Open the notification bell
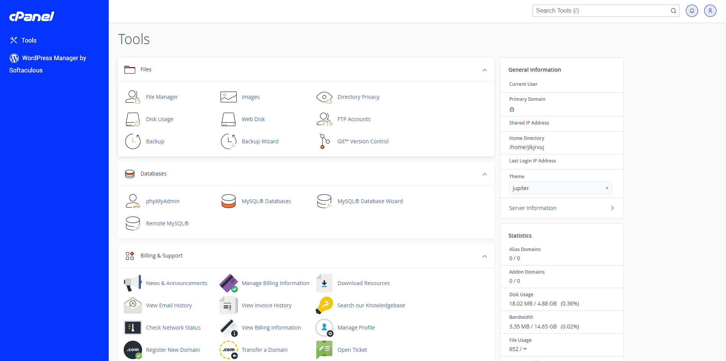The height and width of the screenshot is (361, 726). tap(692, 10)
